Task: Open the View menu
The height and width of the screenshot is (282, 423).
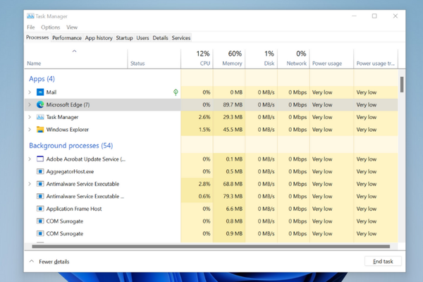Action: [72, 27]
